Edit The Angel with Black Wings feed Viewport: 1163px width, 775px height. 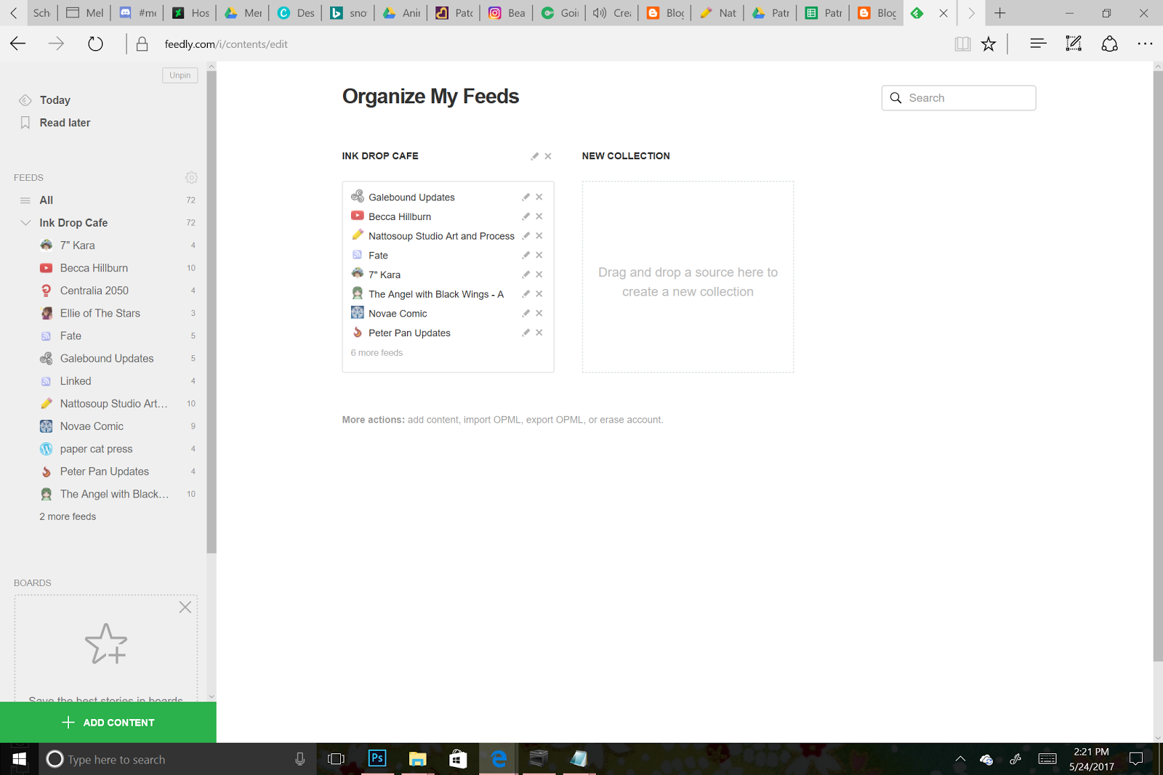tap(526, 294)
